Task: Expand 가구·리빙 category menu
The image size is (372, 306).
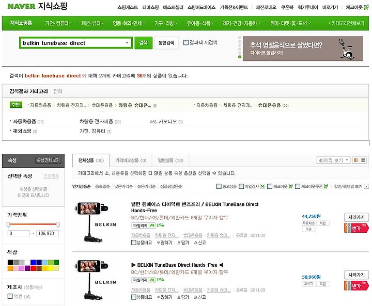Action: tap(166, 23)
